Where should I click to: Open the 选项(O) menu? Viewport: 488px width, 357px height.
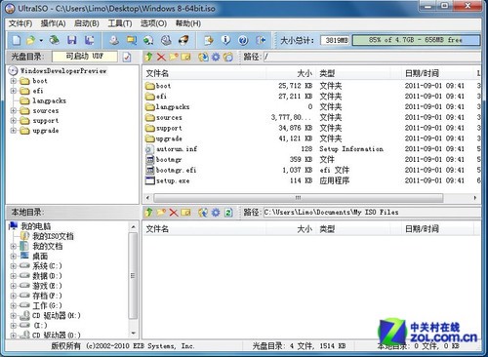(153, 23)
